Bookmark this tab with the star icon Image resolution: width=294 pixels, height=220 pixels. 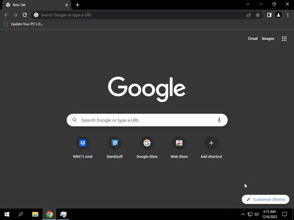point(258,15)
